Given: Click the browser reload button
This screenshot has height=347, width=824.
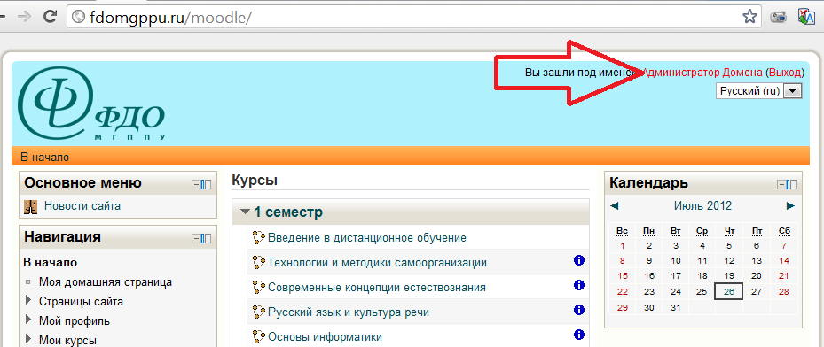Looking at the screenshot, I should (50, 16).
